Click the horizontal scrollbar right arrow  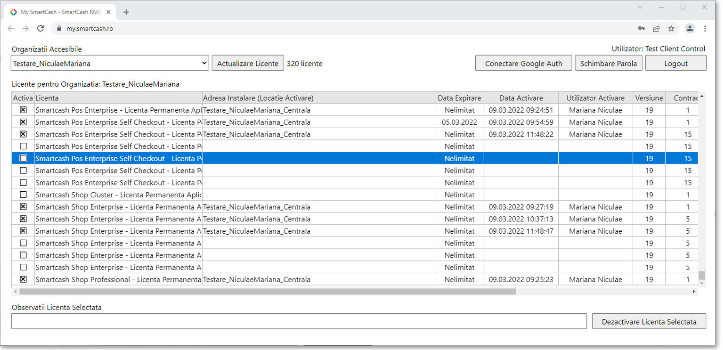[x=694, y=292]
